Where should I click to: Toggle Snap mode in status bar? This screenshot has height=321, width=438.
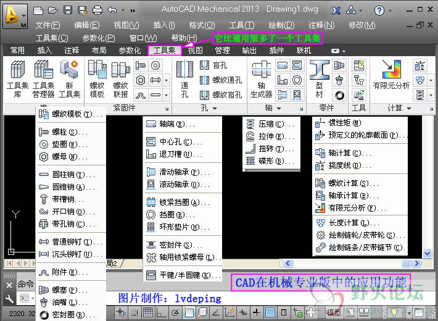134,312
